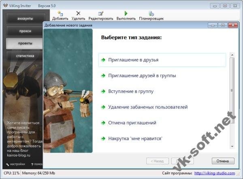Image resolution: width=243 pixels, height=179 pixels.
Task: Open the статистика sidebar tab
Action: click(25, 56)
